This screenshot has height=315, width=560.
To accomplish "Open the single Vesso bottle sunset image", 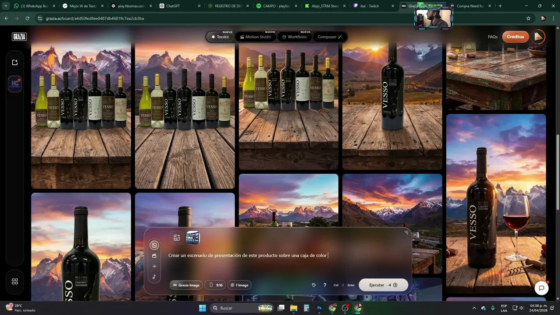I will coord(392,106).
